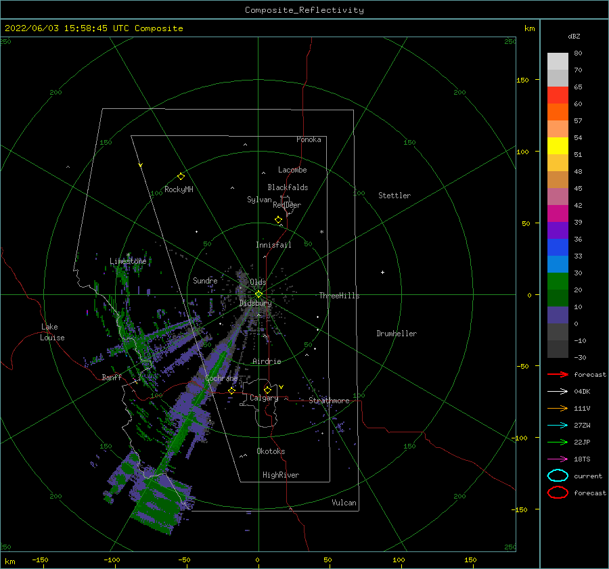Image resolution: width=609 pixels, height=569 pixels.
Task: Click the cyan current ellipse legend icon
Action: (x=558, y=476)
